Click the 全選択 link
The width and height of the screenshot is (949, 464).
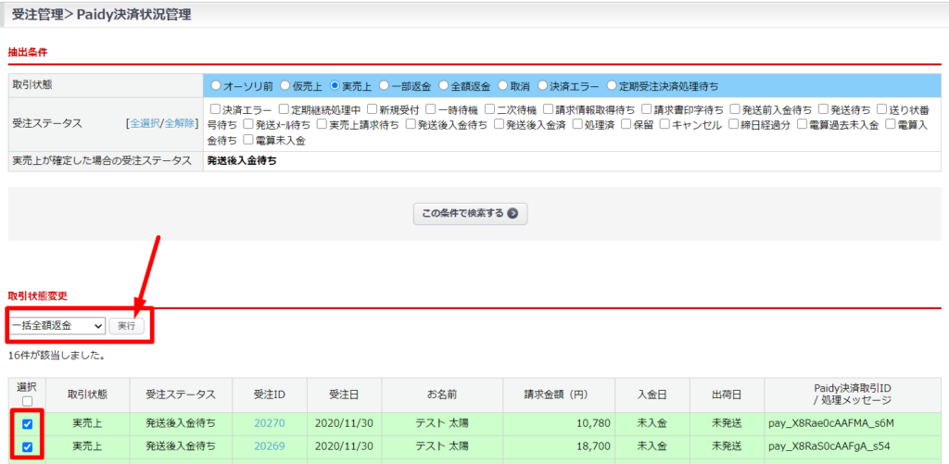[145, 123]
